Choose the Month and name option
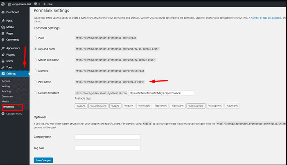Image resolution: width=287 pixels, height=165 pixels. 35,60
